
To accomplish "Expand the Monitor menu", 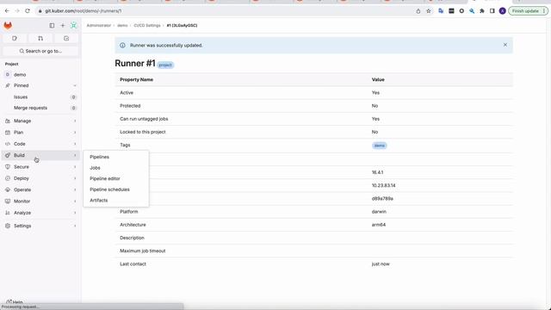I will 40,201.
